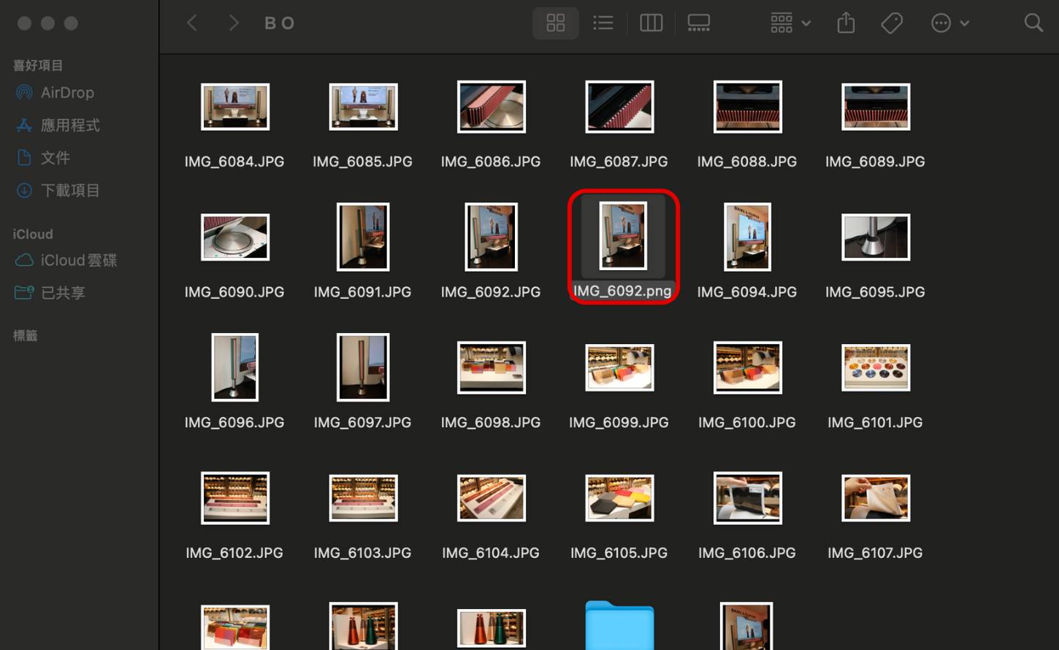The width and height of the screenshot is (1059, 650).
Task: Switch to icon grid view
Action: tap(556, 23)
